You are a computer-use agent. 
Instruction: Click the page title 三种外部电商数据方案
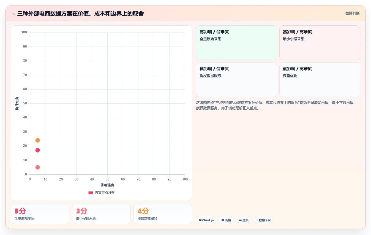click(80, 14)
